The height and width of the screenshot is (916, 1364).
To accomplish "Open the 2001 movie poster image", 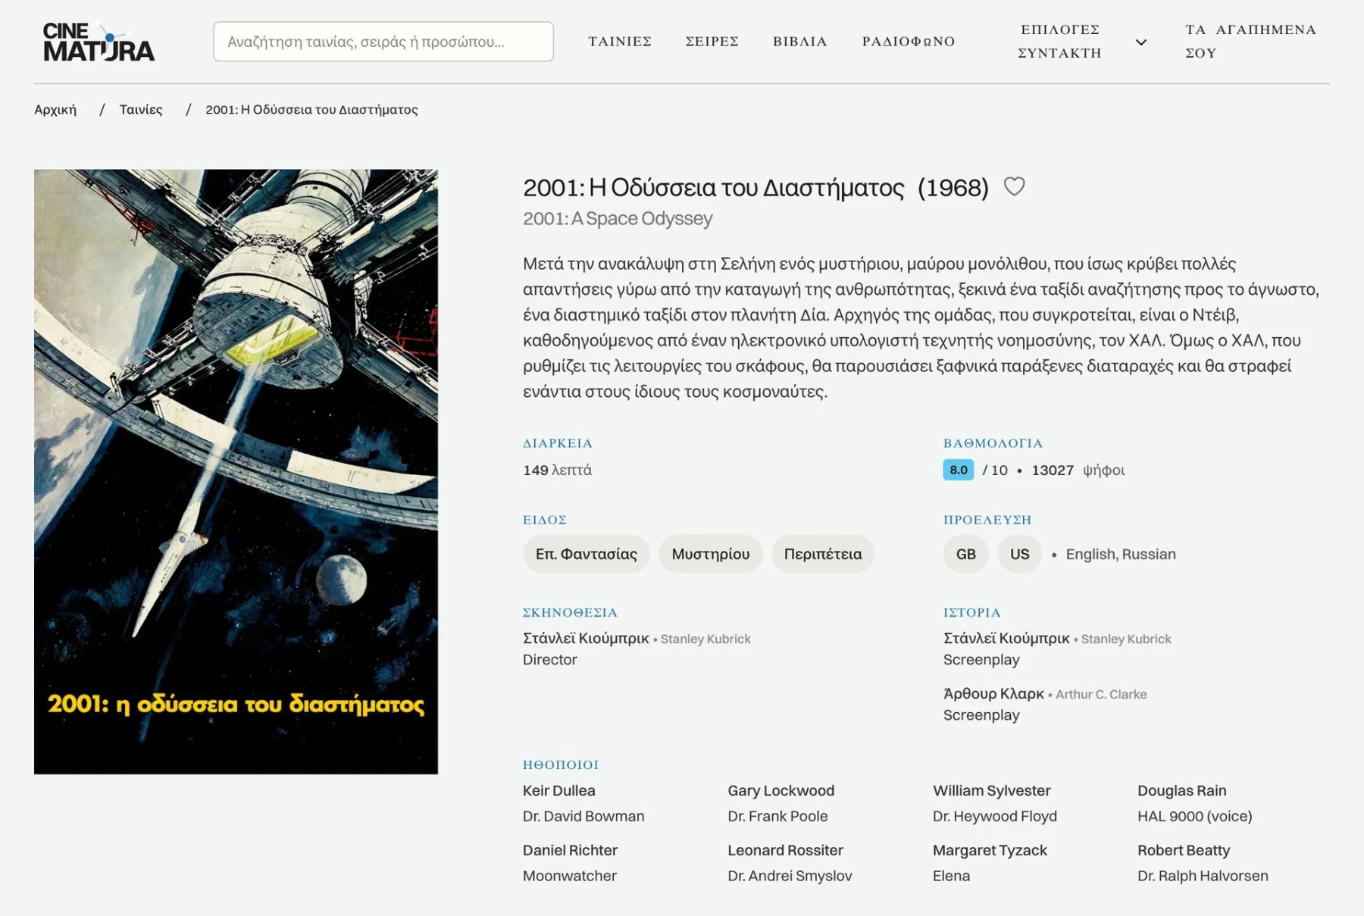I will [x=236, y=471].
